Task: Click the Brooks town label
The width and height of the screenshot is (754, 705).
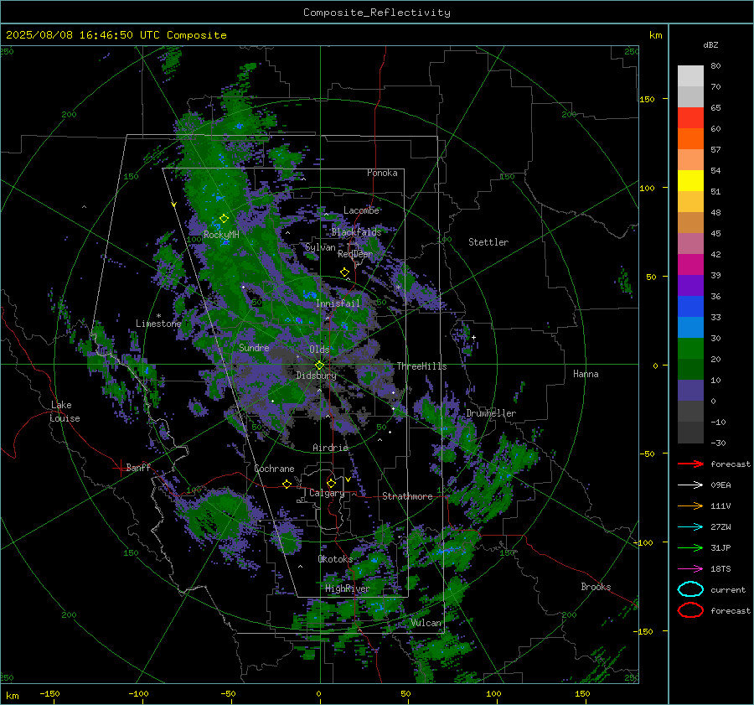Action: (596, 587)
